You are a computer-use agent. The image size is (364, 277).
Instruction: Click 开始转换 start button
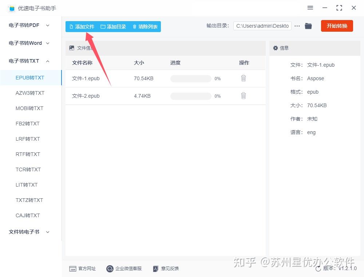coord(337,26)
